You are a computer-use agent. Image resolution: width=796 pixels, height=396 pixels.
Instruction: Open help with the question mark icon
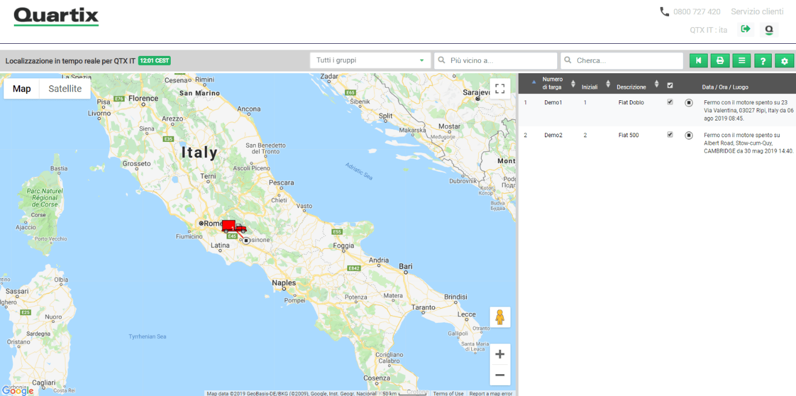(763, 61)
